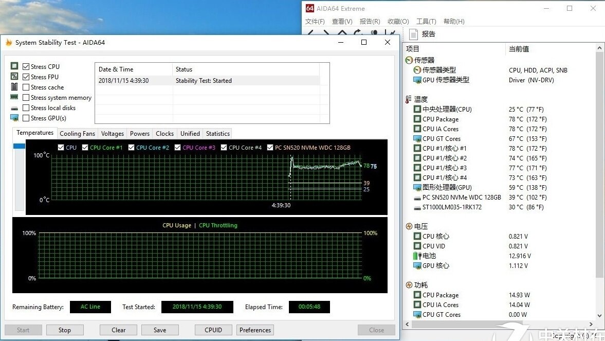
Task: Click the System Stability Test flame icon
Action: pyautogui.click(x=9, y=42)
